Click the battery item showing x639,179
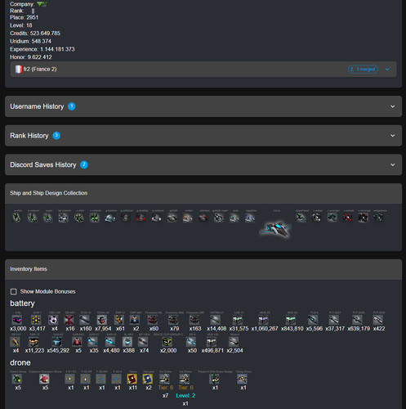The image size is (406, 409). click(357, 320)
